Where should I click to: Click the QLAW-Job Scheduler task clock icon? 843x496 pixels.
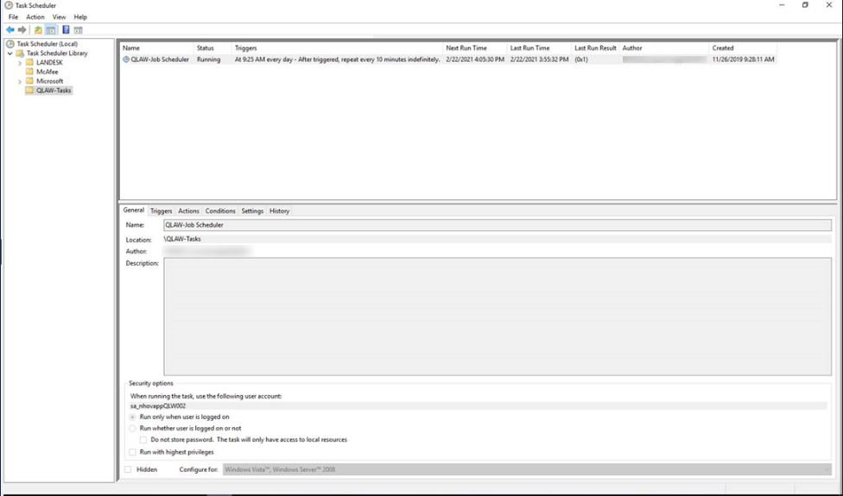coord(126,60)
